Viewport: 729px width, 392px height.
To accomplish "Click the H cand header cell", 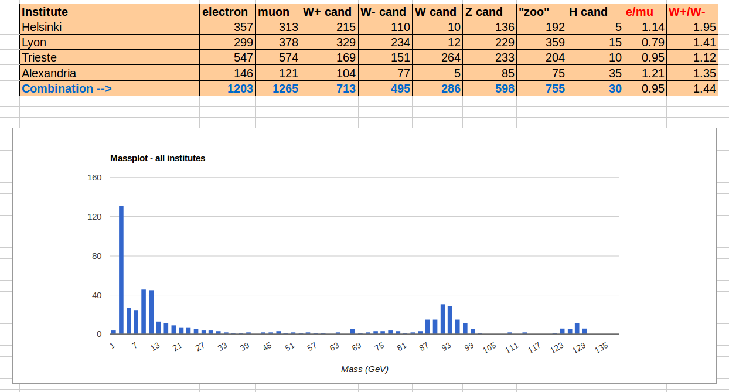I will click(595, 12).
